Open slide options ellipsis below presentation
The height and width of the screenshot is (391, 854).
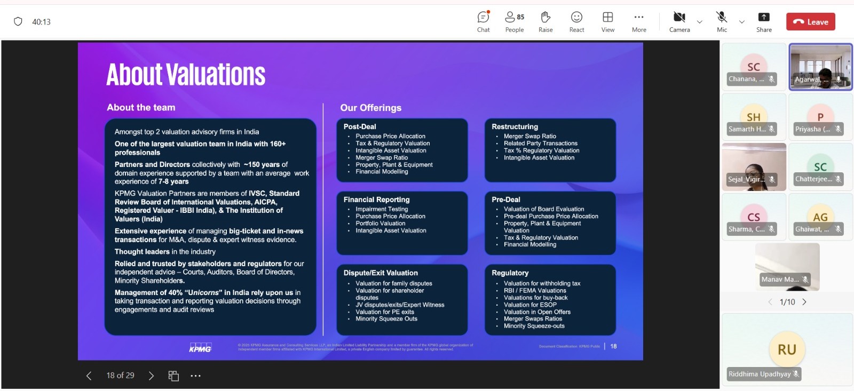(196, 376)
